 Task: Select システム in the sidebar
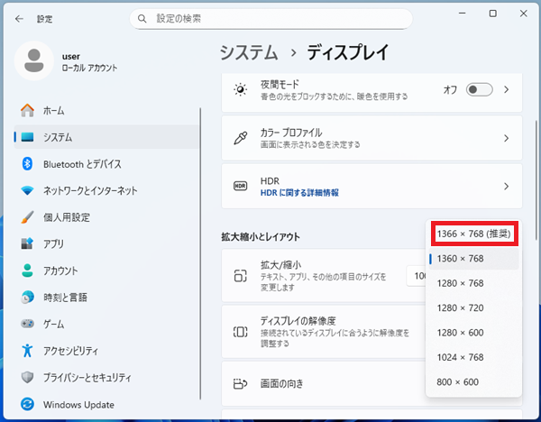click(x=58, y=137)
